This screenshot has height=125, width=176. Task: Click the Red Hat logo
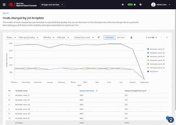(x=11, y=4)
